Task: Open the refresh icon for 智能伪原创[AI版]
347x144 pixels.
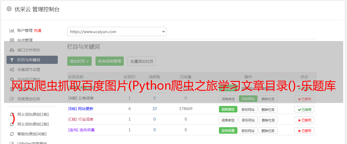Action: pos(12,134)
